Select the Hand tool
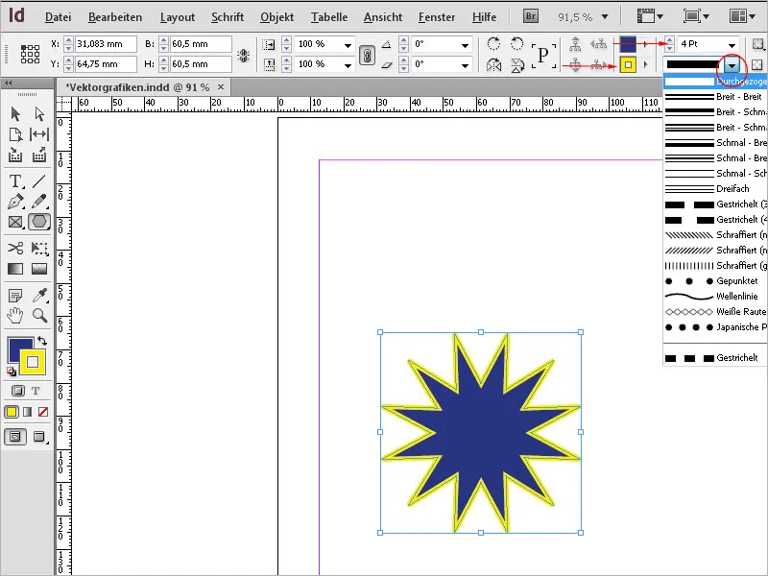The height and width of the screenshot is (576, 768). (x=15, y=316)
